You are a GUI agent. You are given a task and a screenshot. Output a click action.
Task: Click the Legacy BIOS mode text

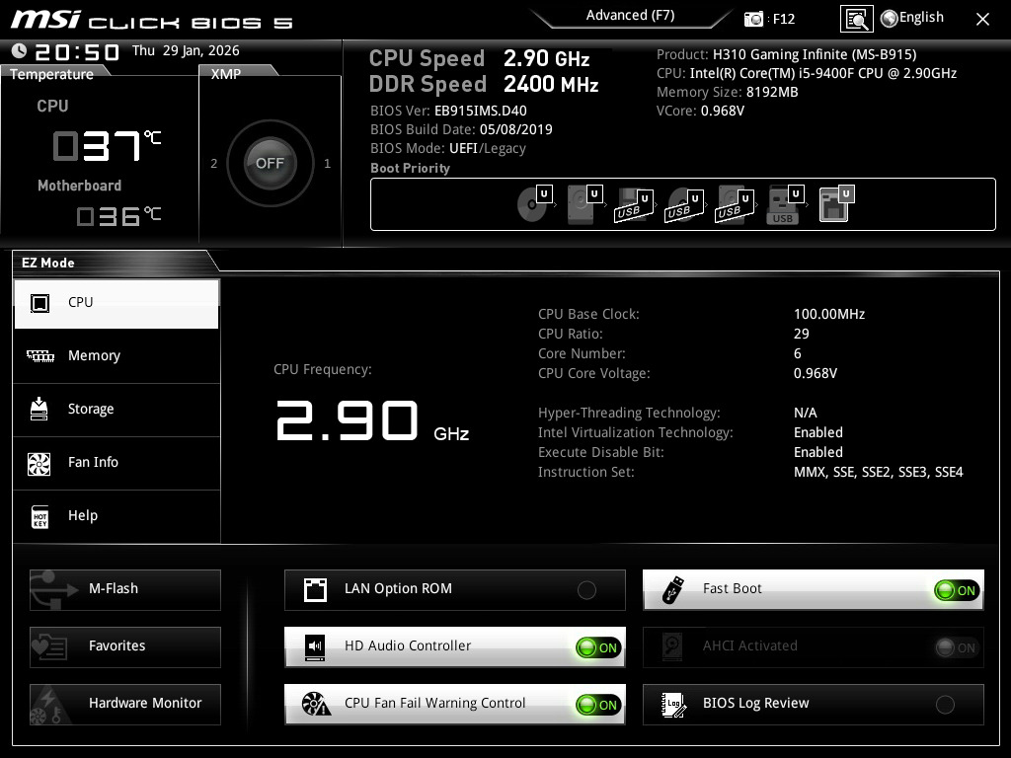click(x=504, y=149)
